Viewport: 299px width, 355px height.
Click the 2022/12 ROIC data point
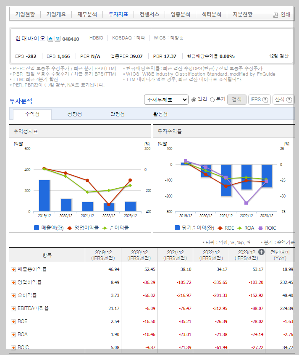coord(246,203)
